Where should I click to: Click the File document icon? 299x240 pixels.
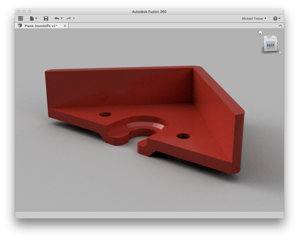coord(32,19)
